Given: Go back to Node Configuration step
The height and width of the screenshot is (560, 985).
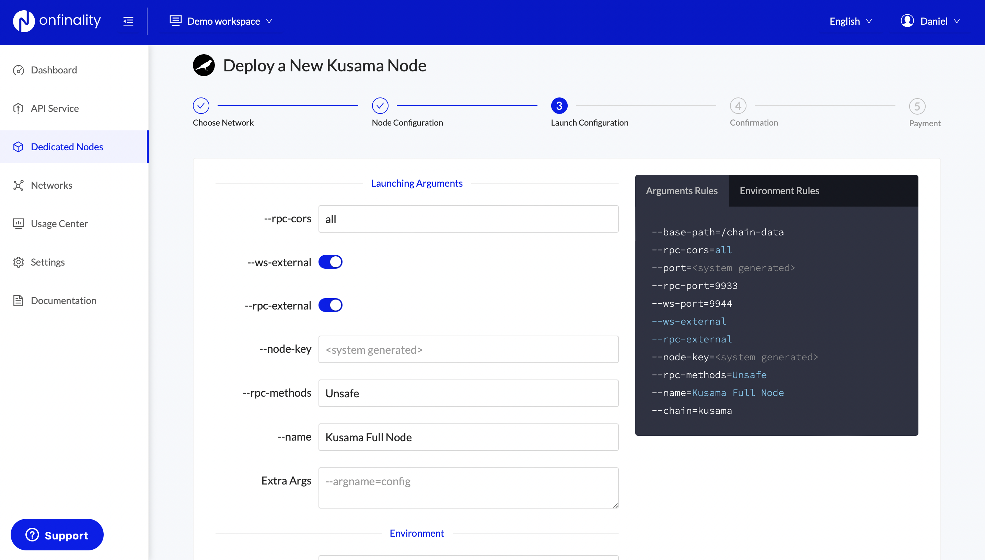Looking at the screenshot, I should pos(380,106).
